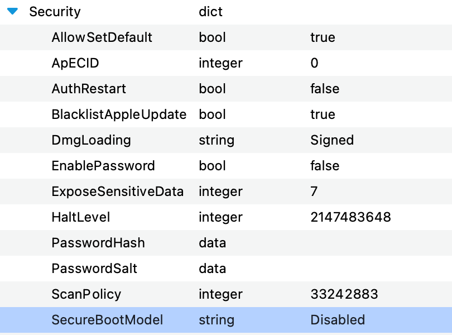This screenshot has height=335, width=452.
Task: Edit the Signed value of DmgLoading
Action: pos(332,141)
